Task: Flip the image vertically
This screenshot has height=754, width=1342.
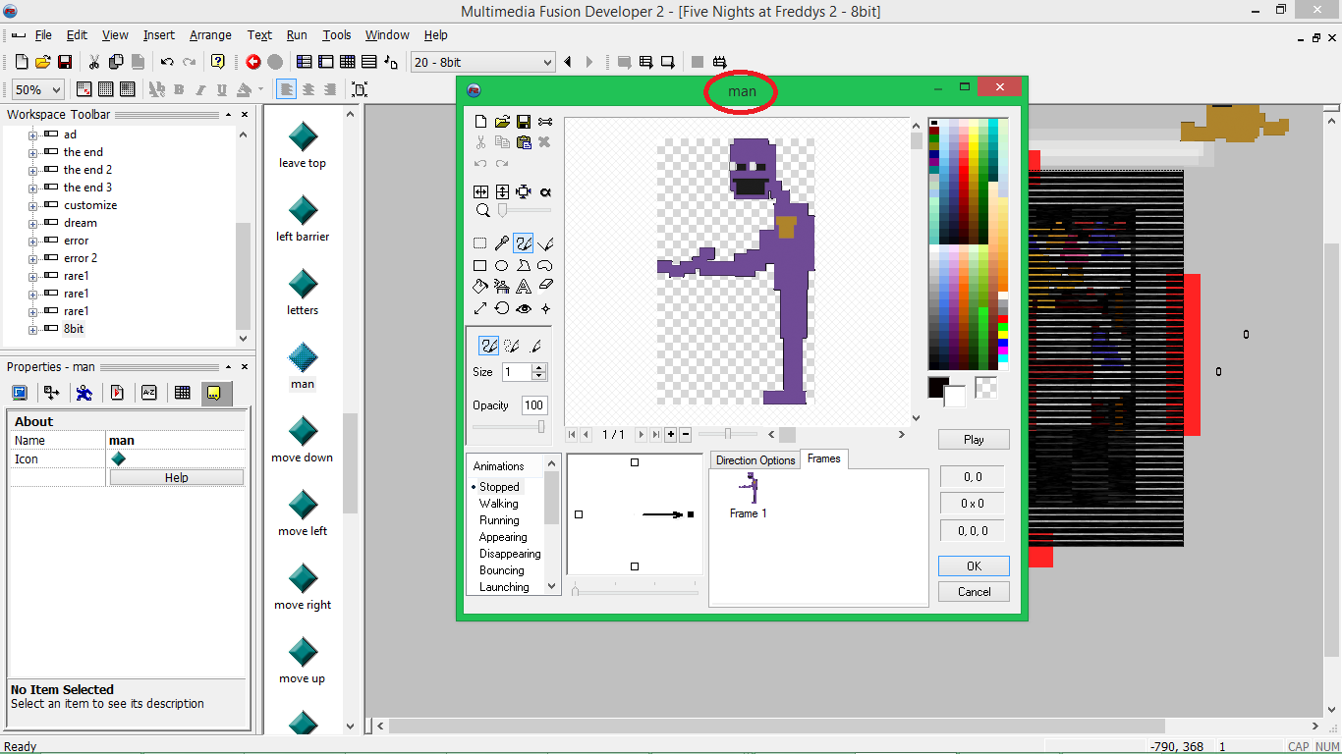Action: tap(502, 191)
